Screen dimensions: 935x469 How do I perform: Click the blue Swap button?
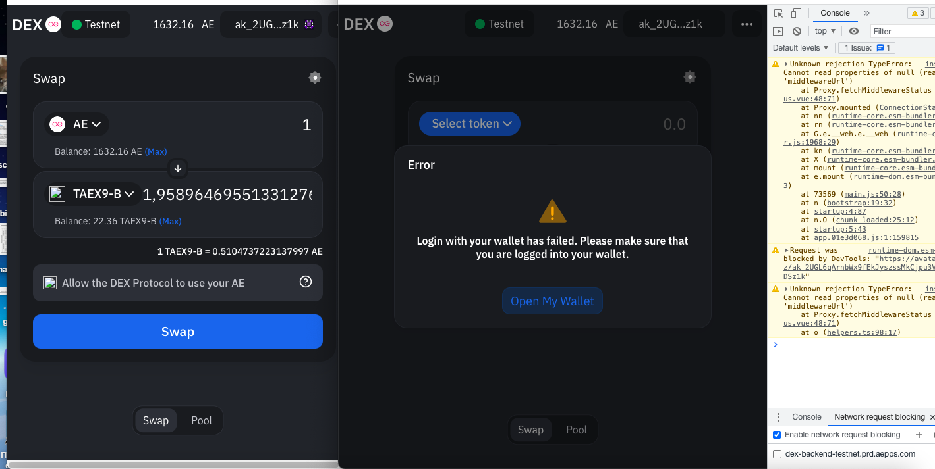(x=178, y=332)
